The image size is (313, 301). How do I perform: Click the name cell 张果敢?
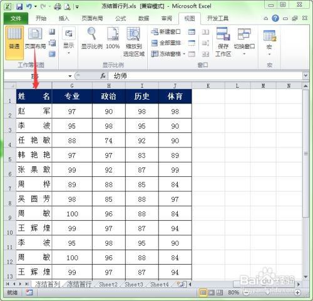pos(34,169)
